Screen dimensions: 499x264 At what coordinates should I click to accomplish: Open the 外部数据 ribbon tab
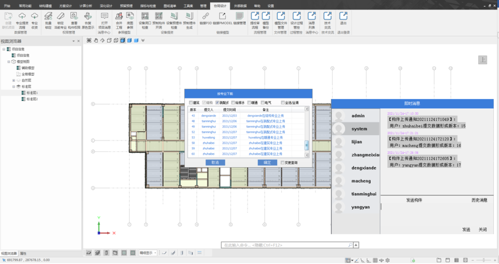[x=240, y=6]
